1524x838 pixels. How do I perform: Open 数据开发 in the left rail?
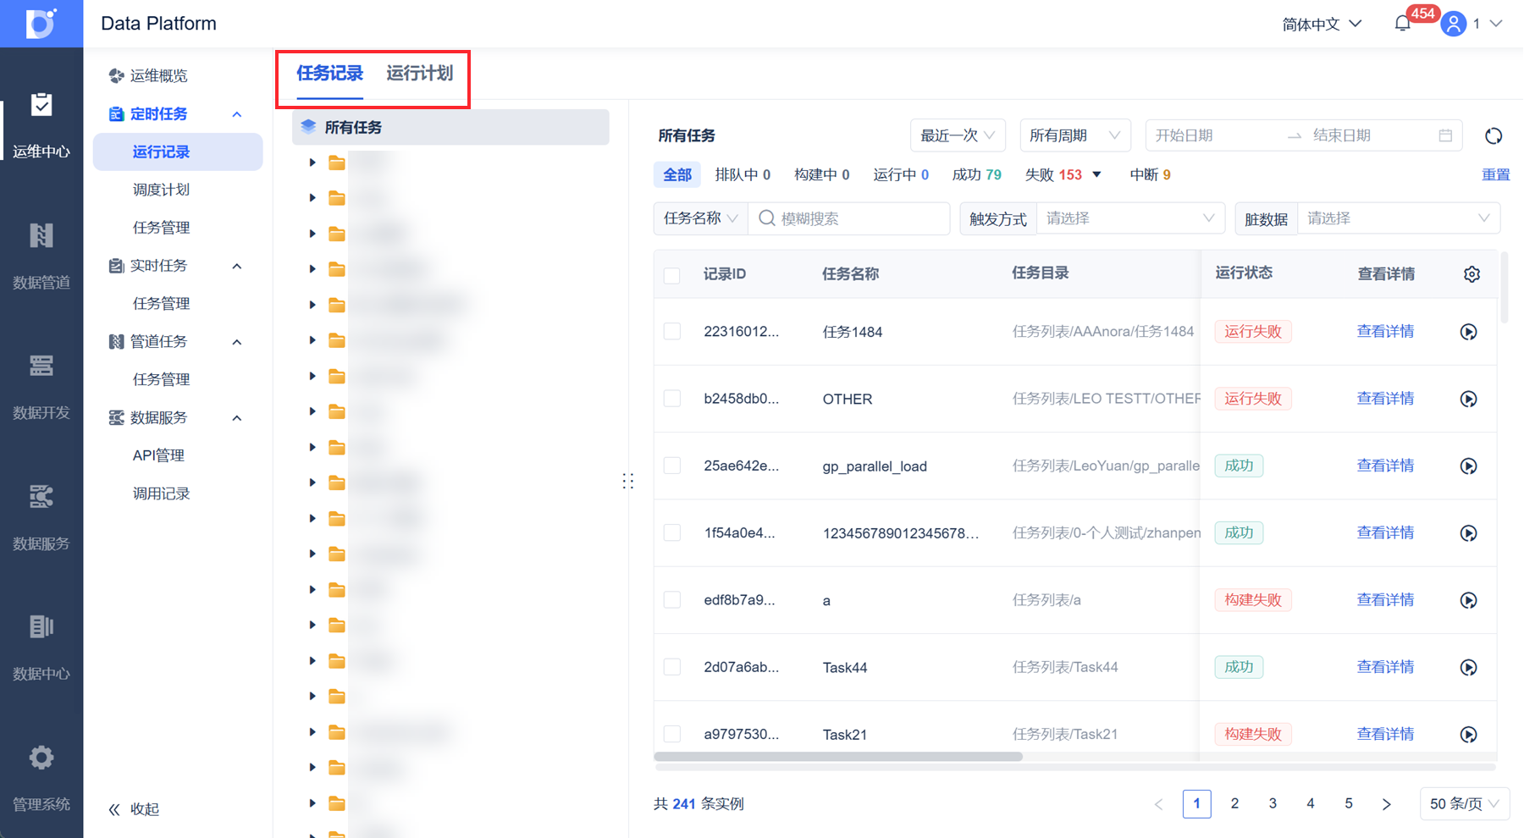pos(41,387)
